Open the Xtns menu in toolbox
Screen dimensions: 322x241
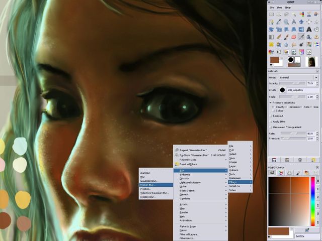click(x=279, y=8)
